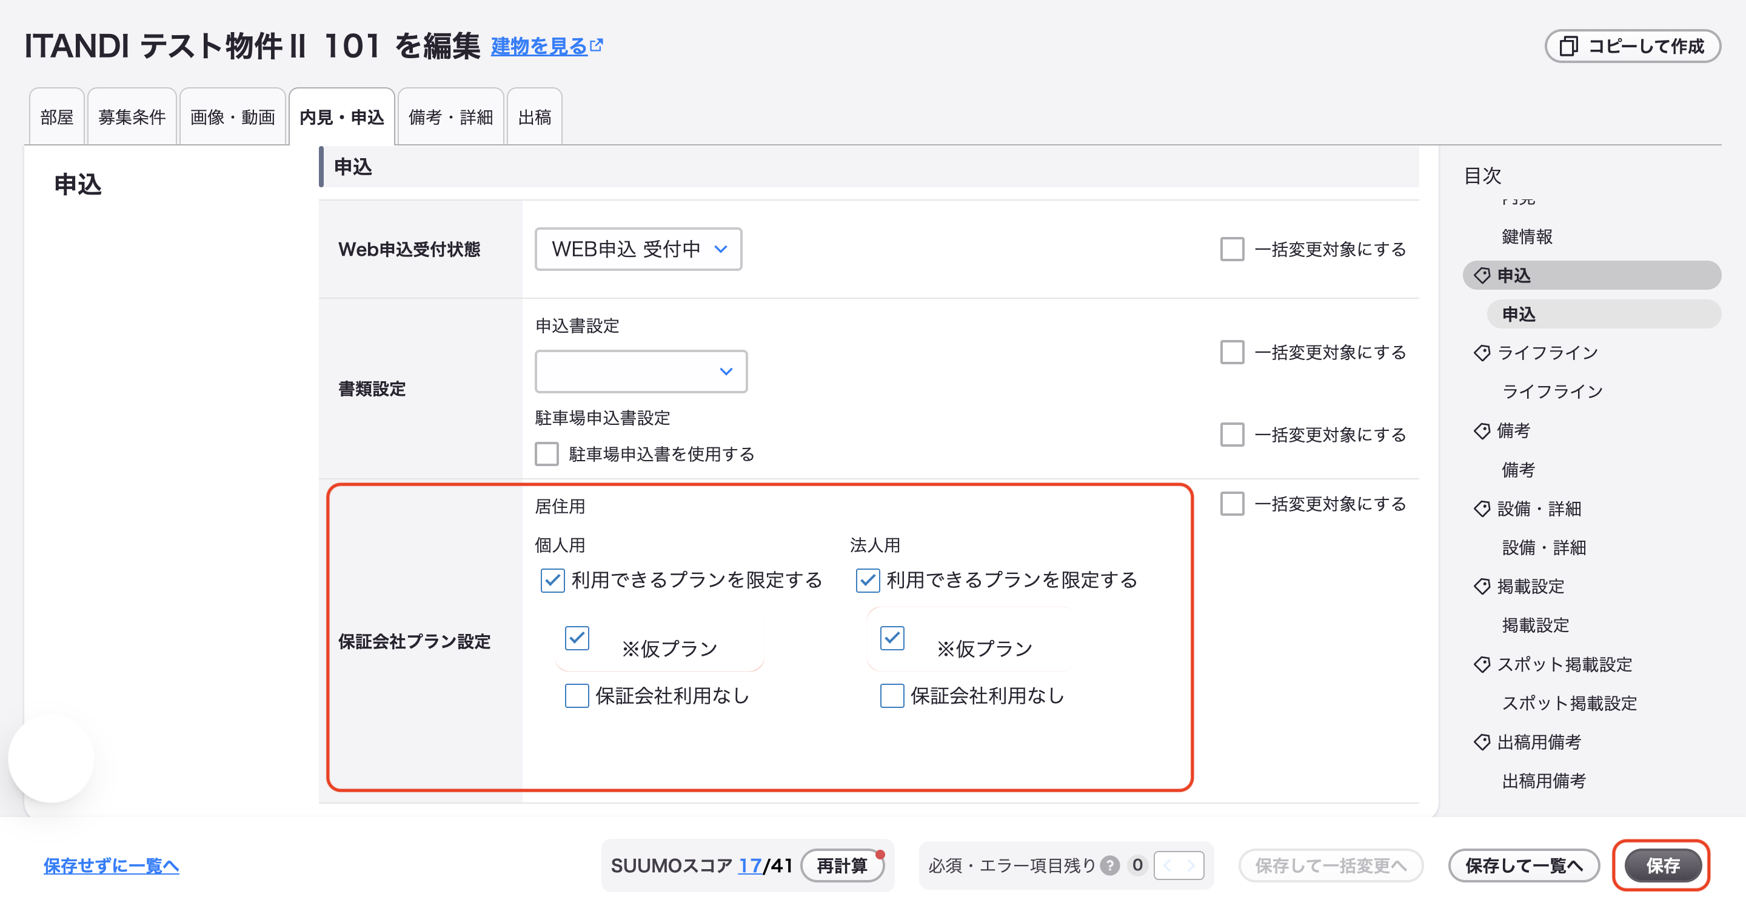Jump to 出稿用備考 sub-item in 目次

click(1544, 781)
